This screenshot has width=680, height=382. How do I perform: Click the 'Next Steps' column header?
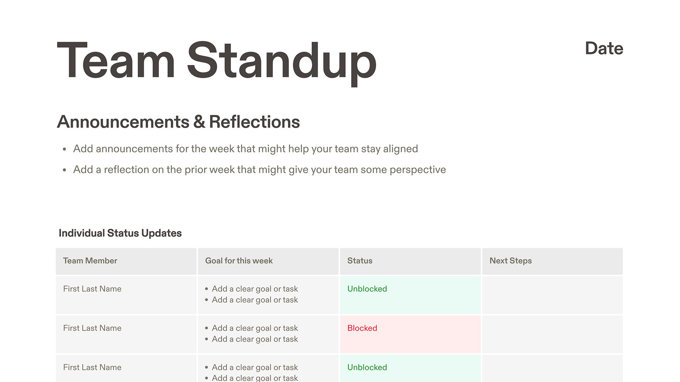pos(511,260)
